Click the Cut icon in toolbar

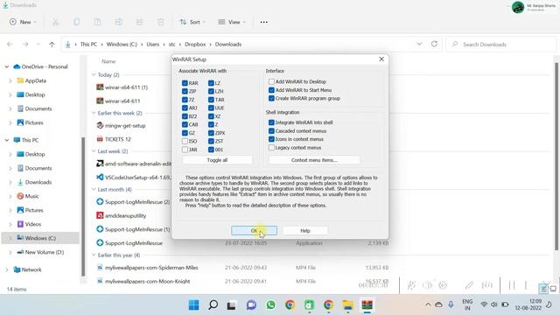point(55,22)
